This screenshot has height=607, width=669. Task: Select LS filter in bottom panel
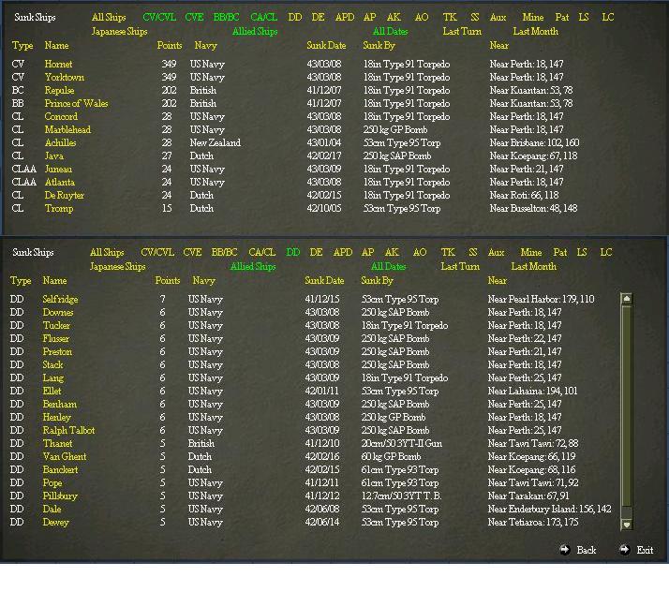point(582,253)
